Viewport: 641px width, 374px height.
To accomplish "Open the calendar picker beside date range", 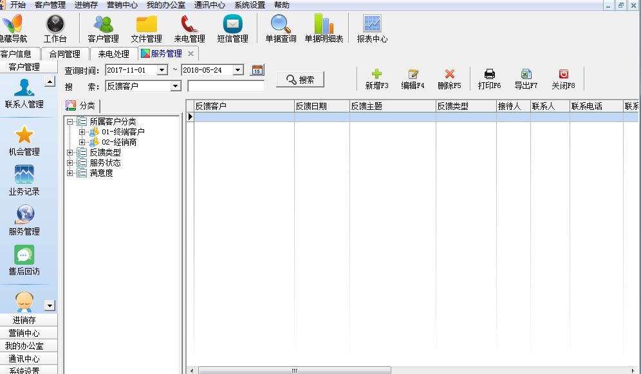I will point(257,70).
